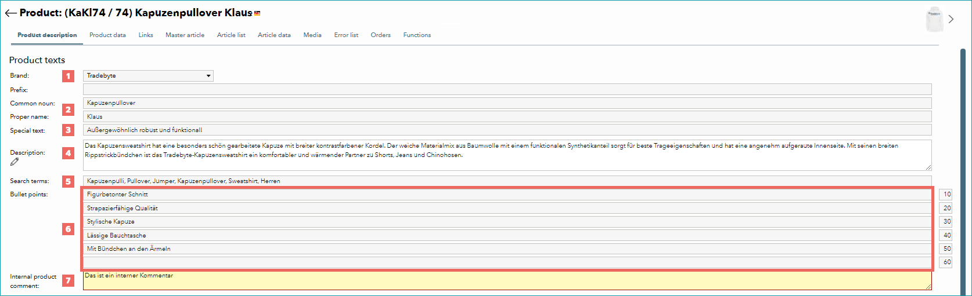The width and height of the screenshot is (972, 296).
Task: Open the Functions tab
Action: pyautogui.click(x=417, y=35)
